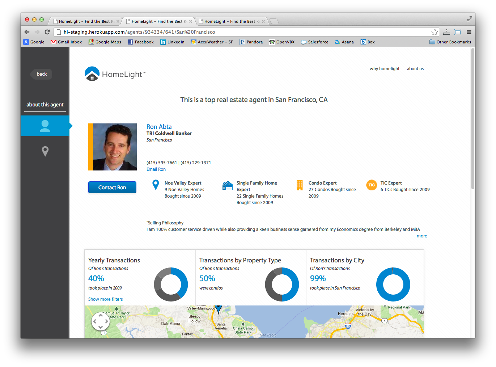Open OpenVBX bookmark
The width and height of the screenshot is (496, 367).
[x=282, y=42]
